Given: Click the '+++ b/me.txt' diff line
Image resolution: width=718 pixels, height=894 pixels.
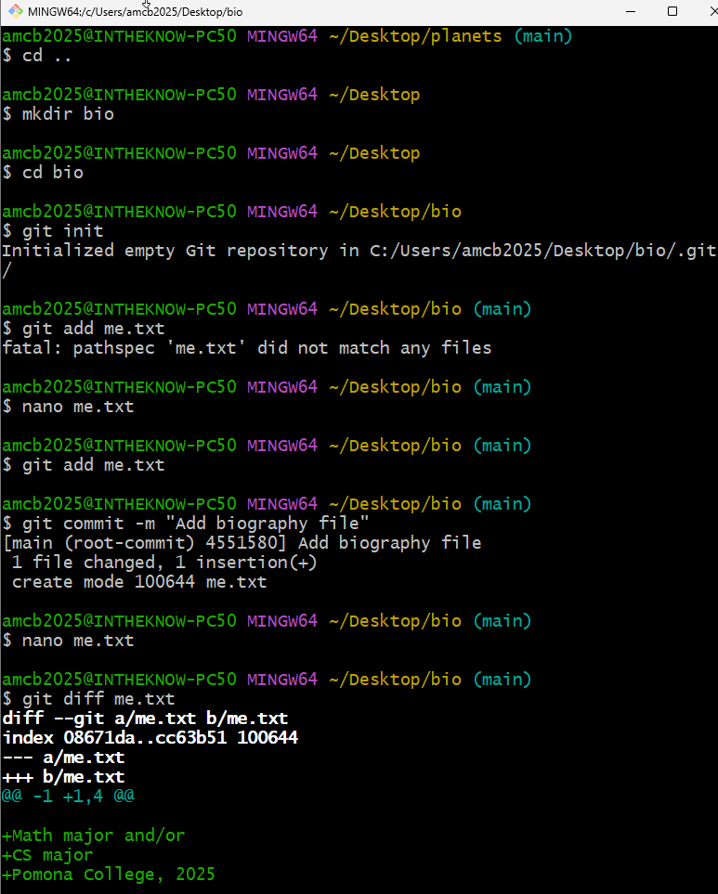Looking at the screenshot, I should [x=63, y=776].
